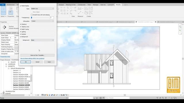
Task: Toggle Select Underlay Elements in status bar
Action: click(160, 98)
